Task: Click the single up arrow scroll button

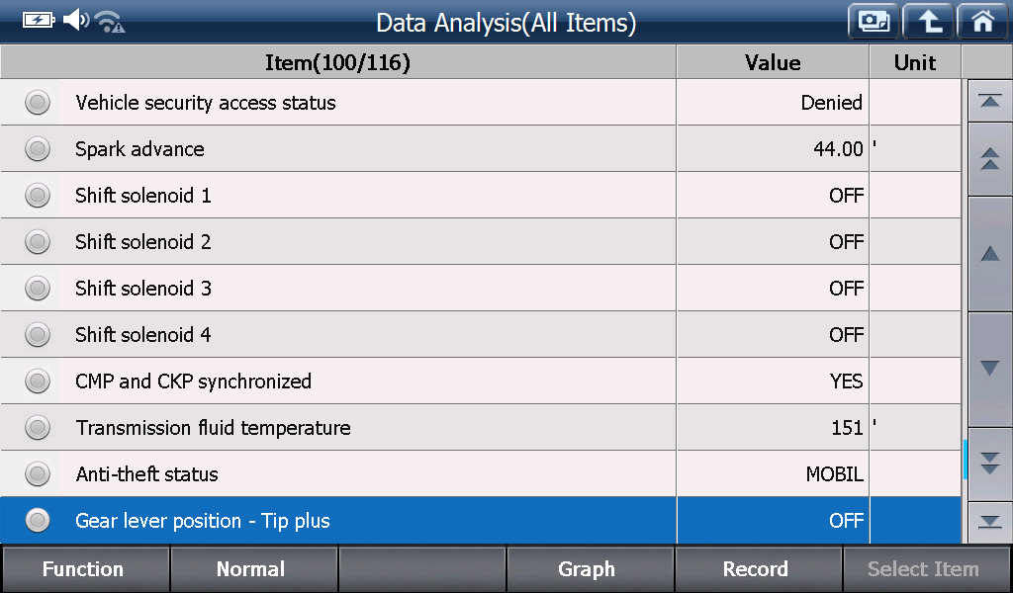Action: click(x=989, y=254)
